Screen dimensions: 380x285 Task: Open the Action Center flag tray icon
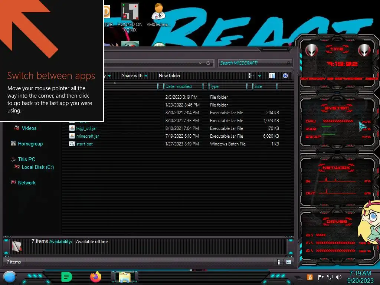point(321,277)
